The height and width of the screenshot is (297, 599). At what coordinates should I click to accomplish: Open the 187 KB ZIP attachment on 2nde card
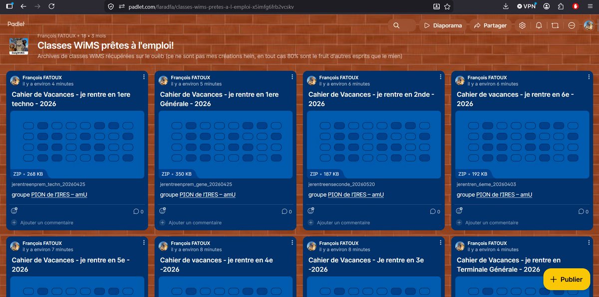[374, 145]
